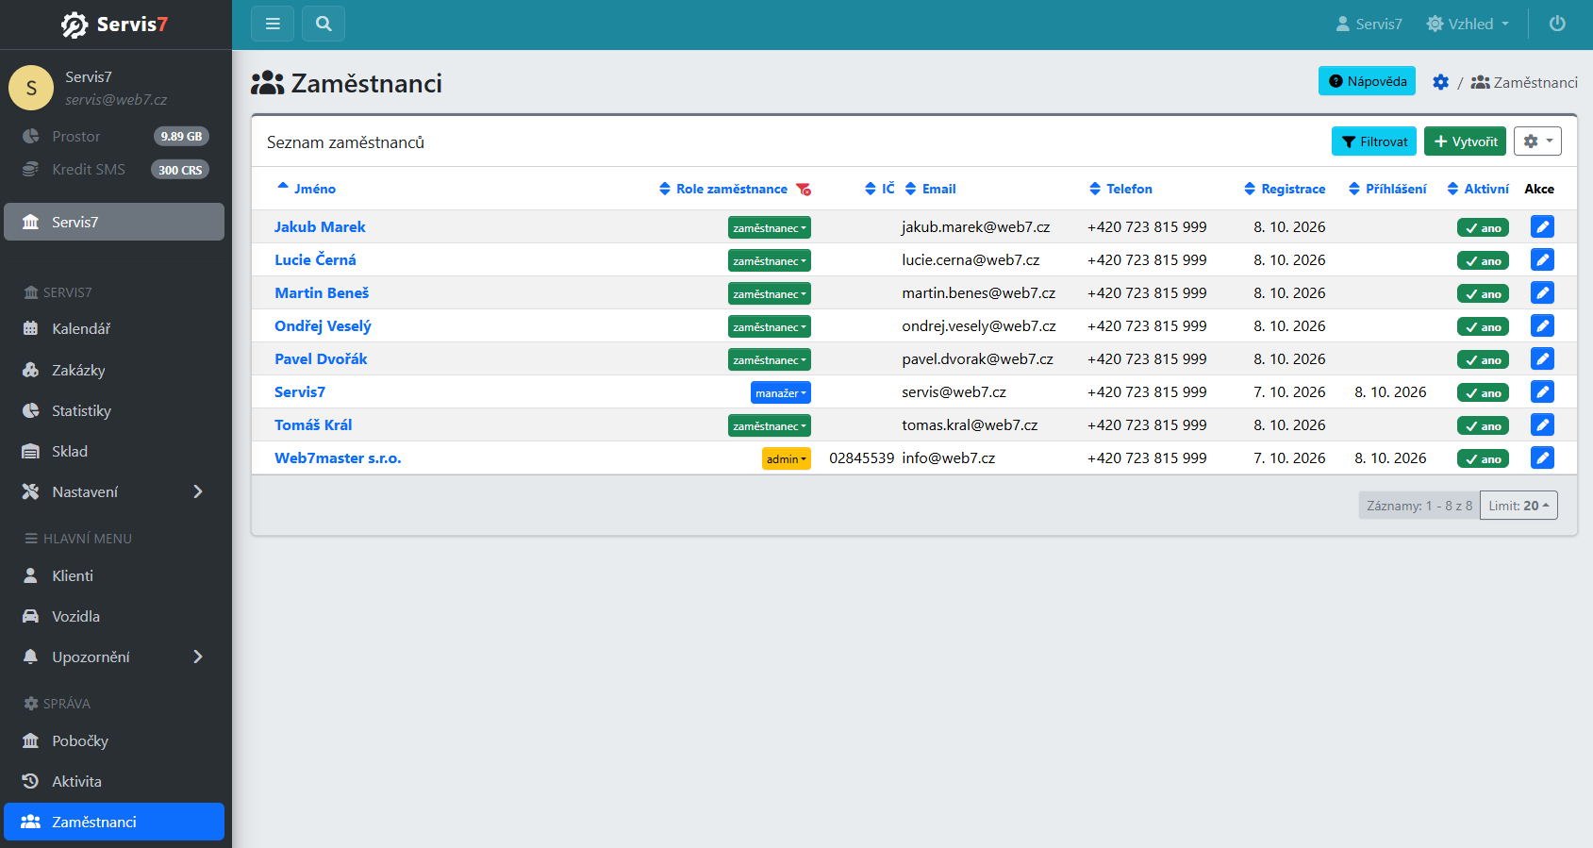Viewport: 1593px width, 848px height.
Task: Expand the Nastavení submenu
Action: [x=114, y=491]
